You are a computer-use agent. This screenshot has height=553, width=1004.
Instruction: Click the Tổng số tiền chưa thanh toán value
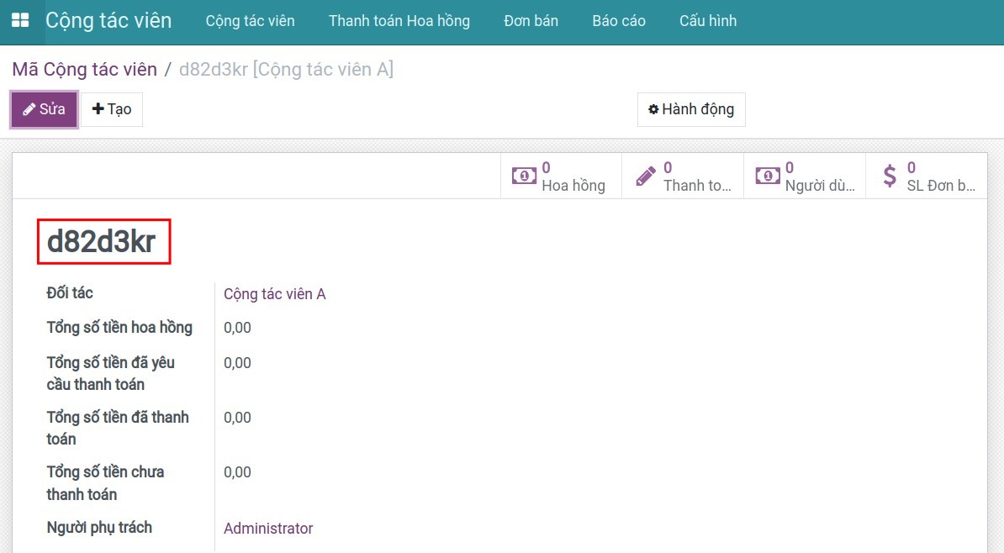237,472
